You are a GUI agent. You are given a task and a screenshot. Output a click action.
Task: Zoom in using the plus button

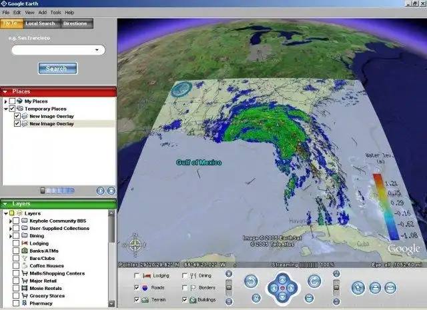229,273
